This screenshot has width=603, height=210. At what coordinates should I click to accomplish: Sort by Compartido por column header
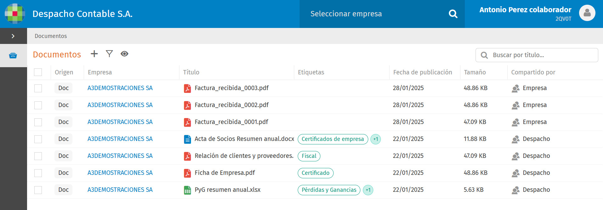click(533, 72)
